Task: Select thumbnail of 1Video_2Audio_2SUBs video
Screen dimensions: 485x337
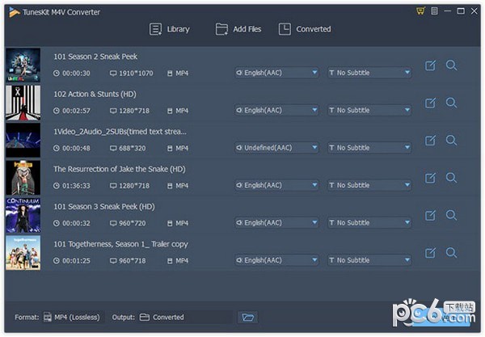Action: pos(23,140)
